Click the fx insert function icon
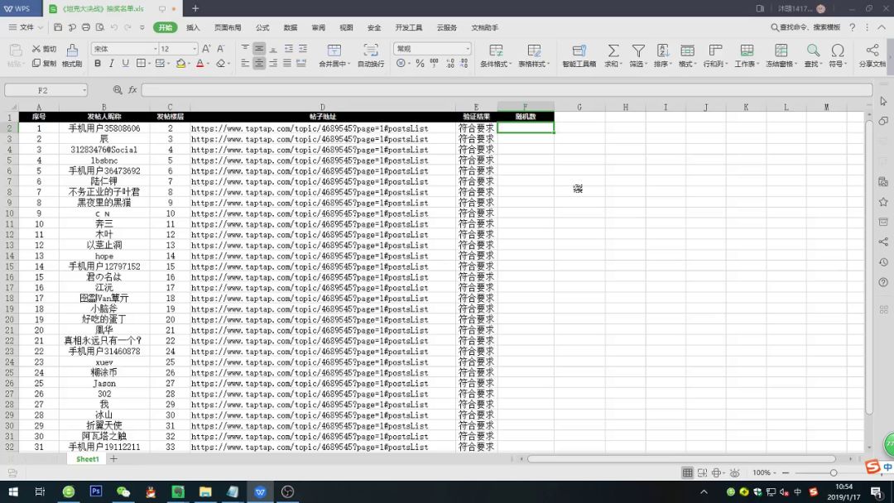 coord(132,90)
